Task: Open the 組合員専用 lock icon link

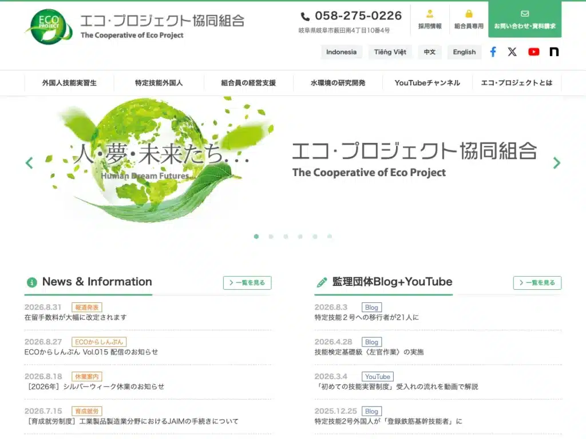Action: (469, 19)
